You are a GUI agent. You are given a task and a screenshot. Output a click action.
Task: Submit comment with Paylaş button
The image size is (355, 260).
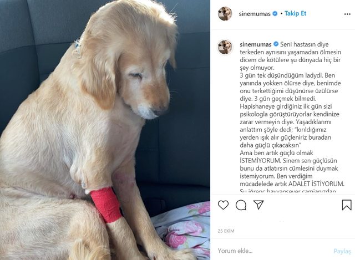coord(342,251)
